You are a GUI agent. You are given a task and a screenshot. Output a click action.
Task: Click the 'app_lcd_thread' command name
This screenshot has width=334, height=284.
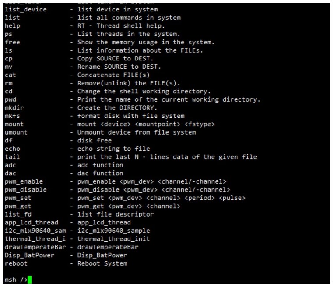[x=31, y=223]
